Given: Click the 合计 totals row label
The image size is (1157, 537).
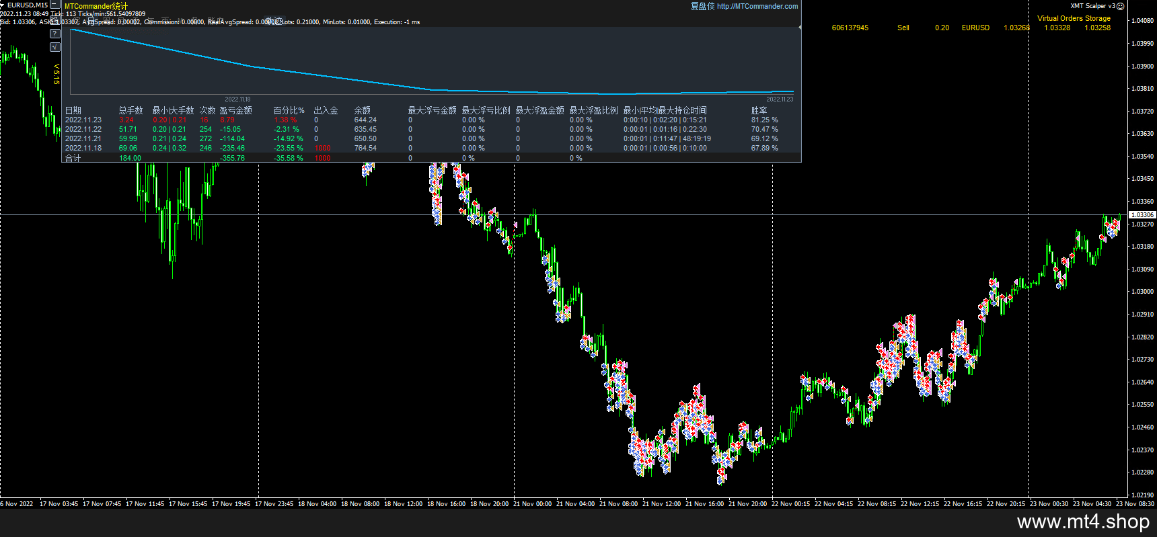Looking at the screenshot, I should point(73,158).
